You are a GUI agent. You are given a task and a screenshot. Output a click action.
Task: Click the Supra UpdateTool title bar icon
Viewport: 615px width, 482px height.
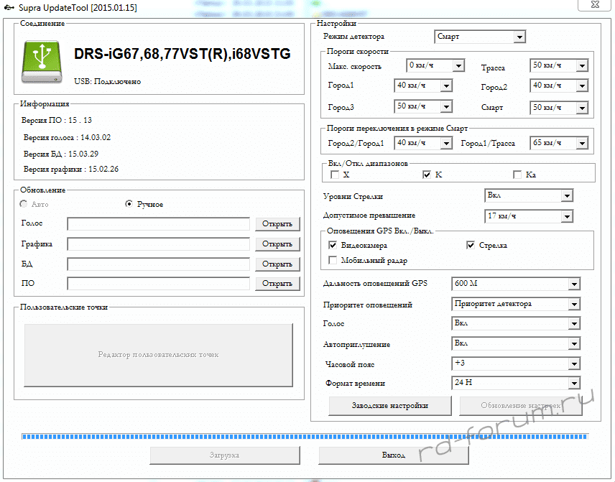9,7
